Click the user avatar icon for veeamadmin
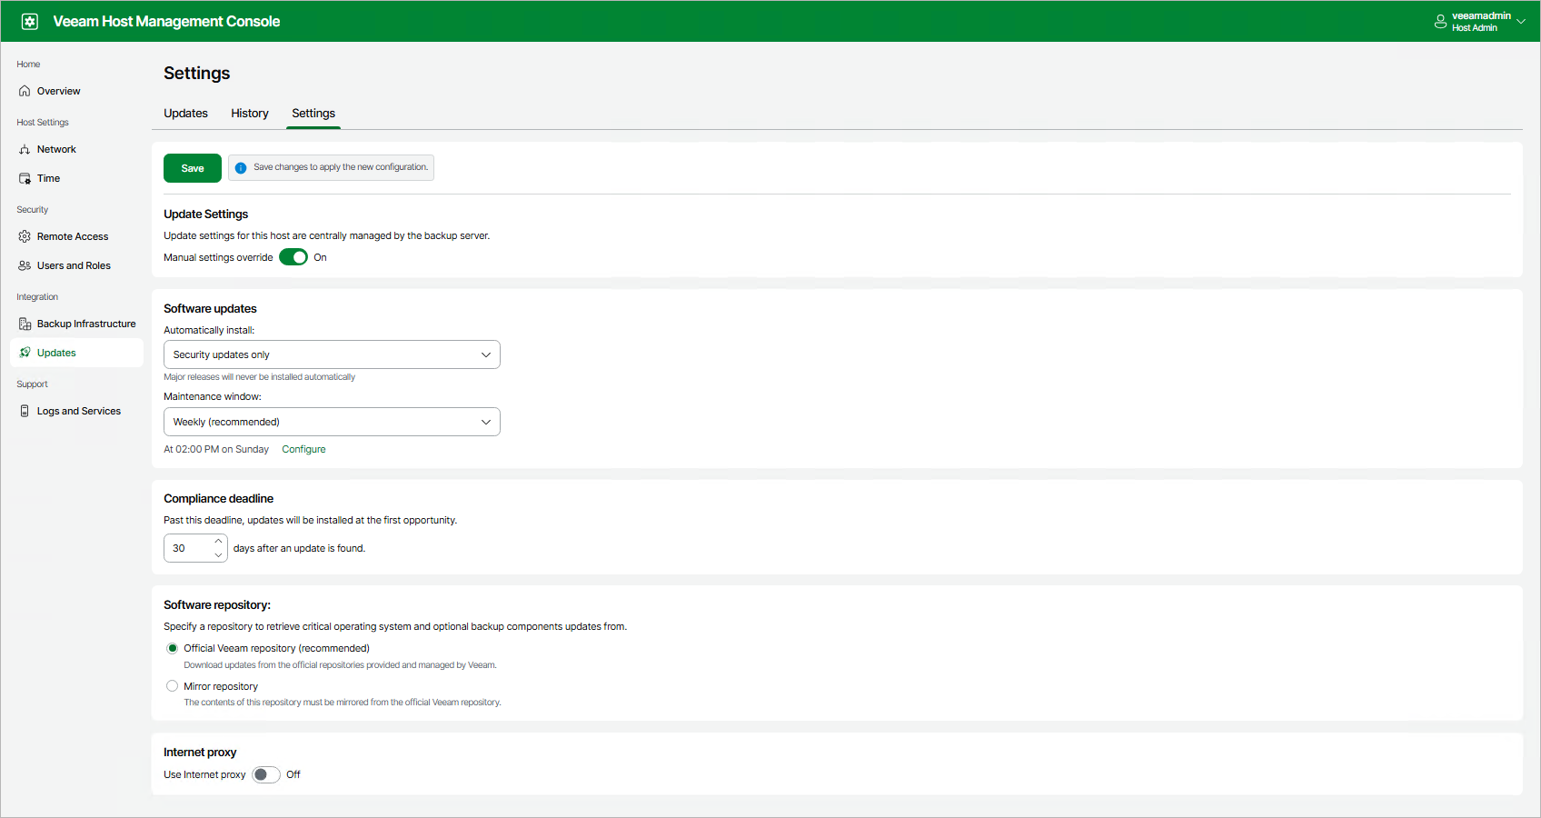The image size is (1541, 818). coord(1440,22)
